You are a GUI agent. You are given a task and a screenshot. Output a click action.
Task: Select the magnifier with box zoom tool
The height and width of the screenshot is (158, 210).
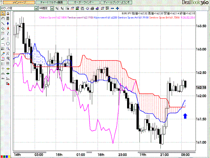point(8,58)
